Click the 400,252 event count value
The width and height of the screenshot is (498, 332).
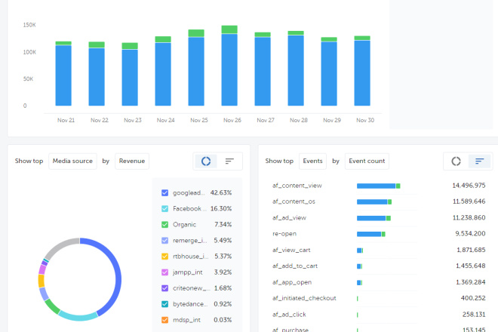(x=473, y=298)
